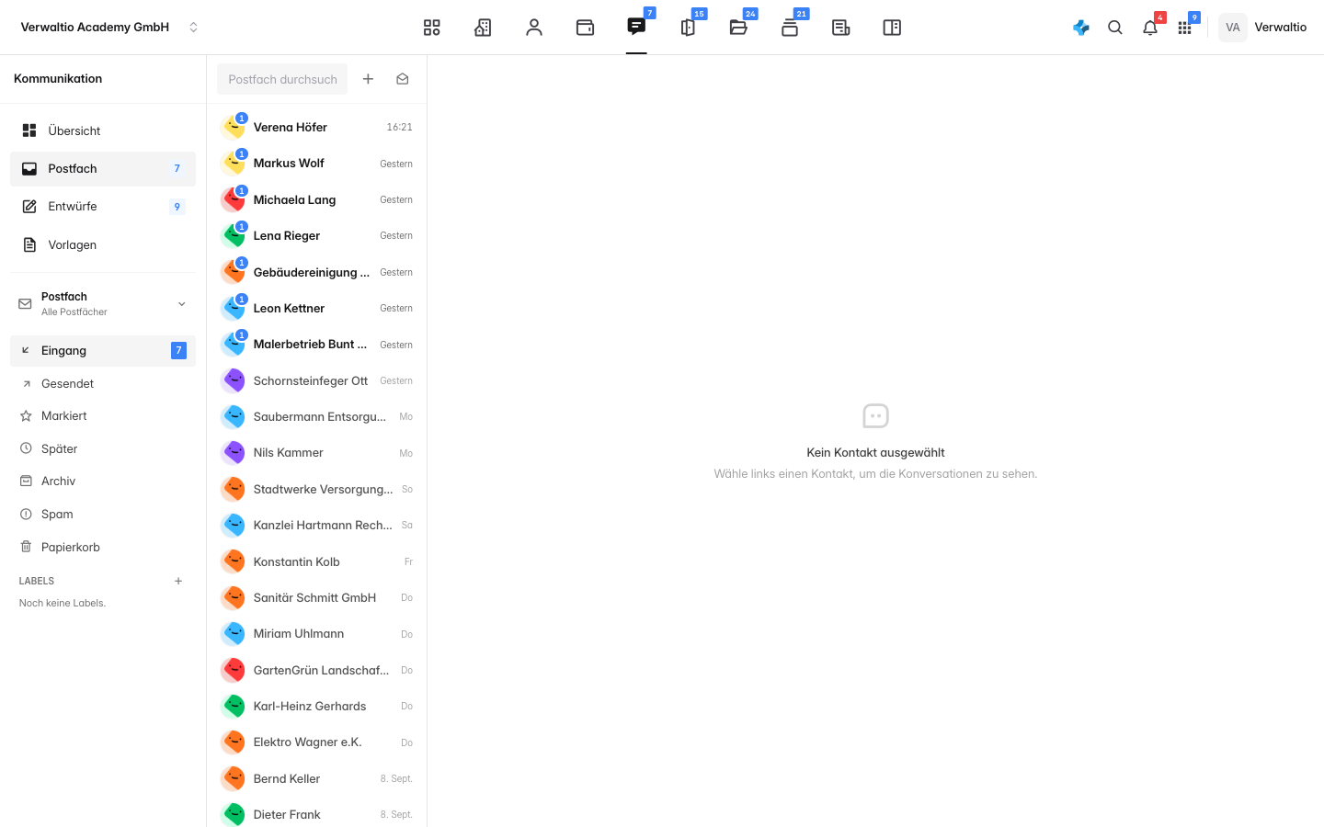Viewport: 1324px width, 827px height.
Task: Focus the Postfach durchsuchen search field
Action: coord(282,79)
